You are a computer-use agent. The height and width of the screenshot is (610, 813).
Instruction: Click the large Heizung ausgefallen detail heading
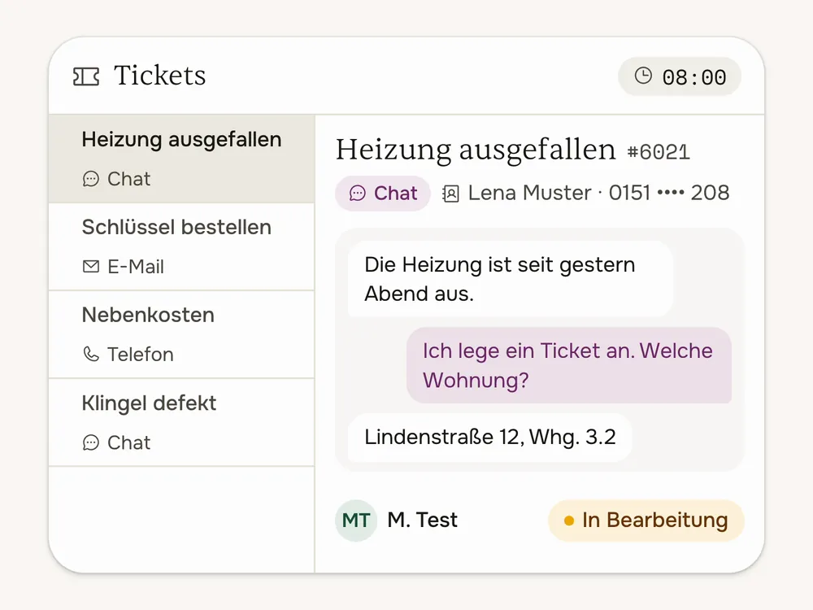(476, 150)
